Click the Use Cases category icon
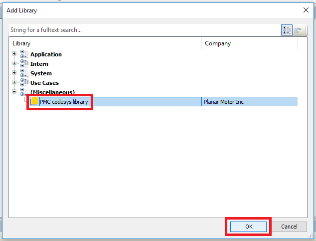 coord(24,83)
